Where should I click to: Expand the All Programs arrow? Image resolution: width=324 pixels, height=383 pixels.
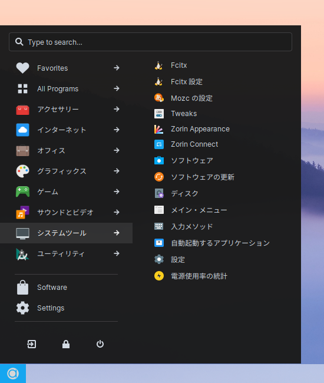tap(117, 88)
